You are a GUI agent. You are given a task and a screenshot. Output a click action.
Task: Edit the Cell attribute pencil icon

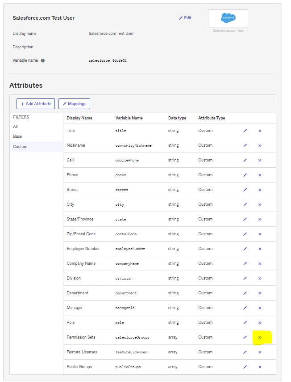pos(245,160)
